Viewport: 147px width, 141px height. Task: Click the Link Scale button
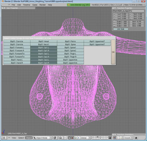tap(121, 29)
